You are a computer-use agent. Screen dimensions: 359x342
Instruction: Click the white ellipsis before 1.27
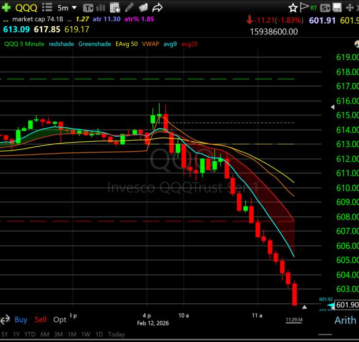(x=69, y=21)
